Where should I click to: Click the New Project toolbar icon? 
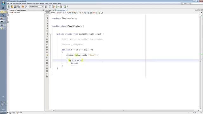(12, 6)
